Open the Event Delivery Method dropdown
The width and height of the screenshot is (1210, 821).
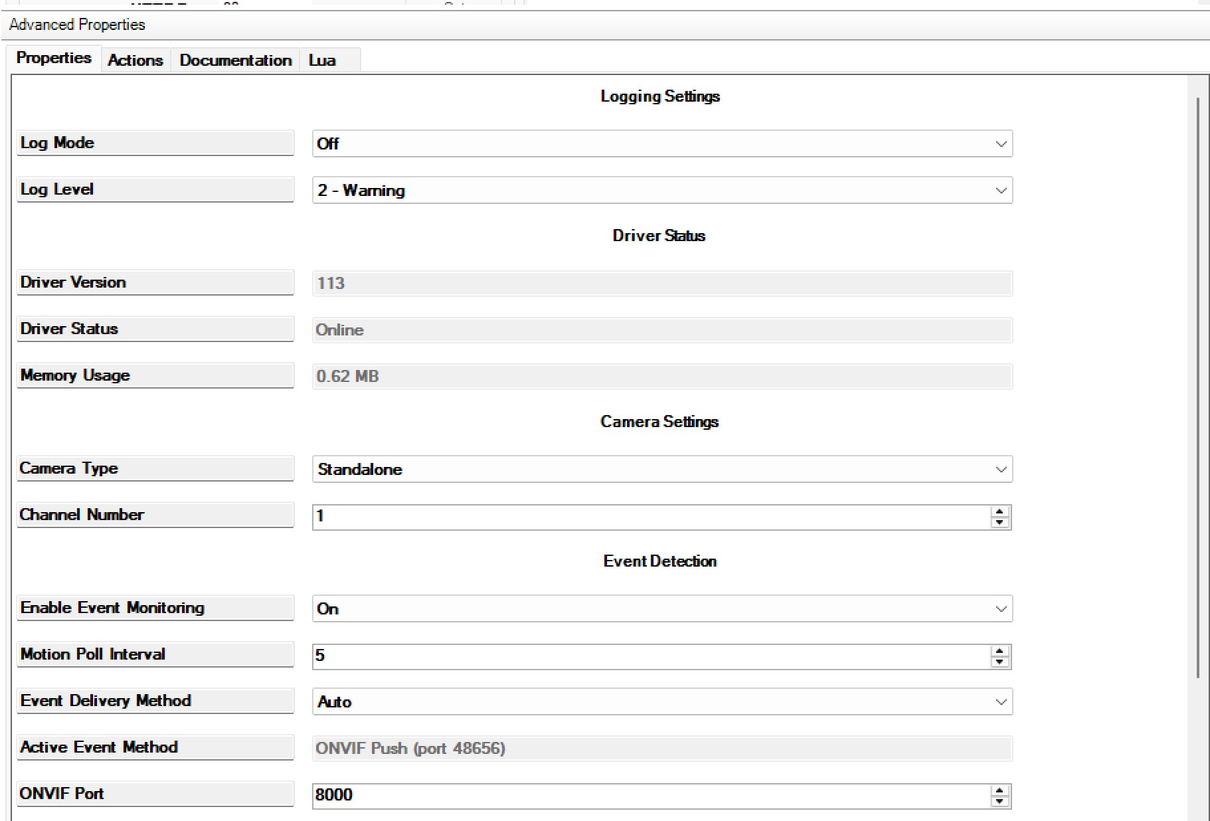click(1000, 702)
